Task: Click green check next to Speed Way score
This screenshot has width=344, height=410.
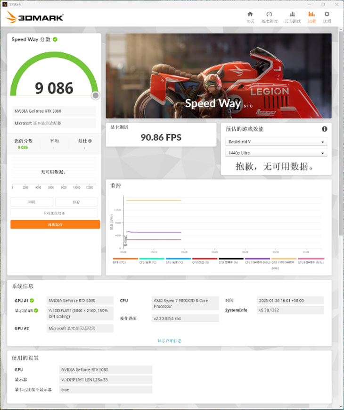Action: point(55,39)
